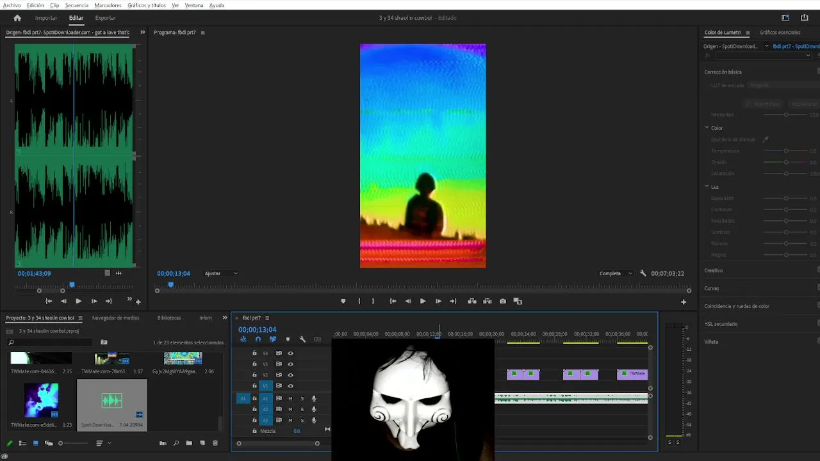
Task: Open the Completa playback resolution dropdown
Action: pos(616,273)
